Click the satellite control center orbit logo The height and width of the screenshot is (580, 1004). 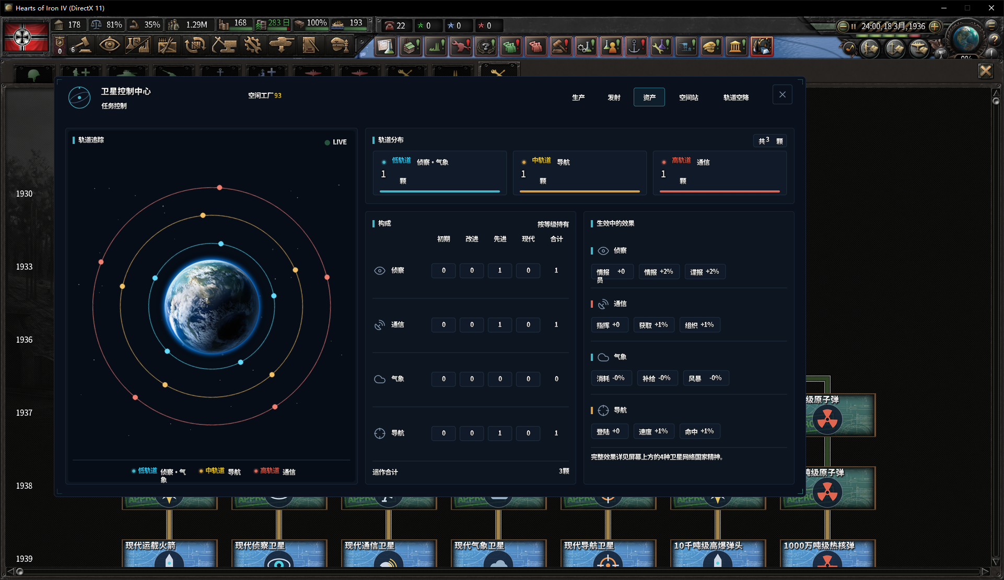[79, 98]
